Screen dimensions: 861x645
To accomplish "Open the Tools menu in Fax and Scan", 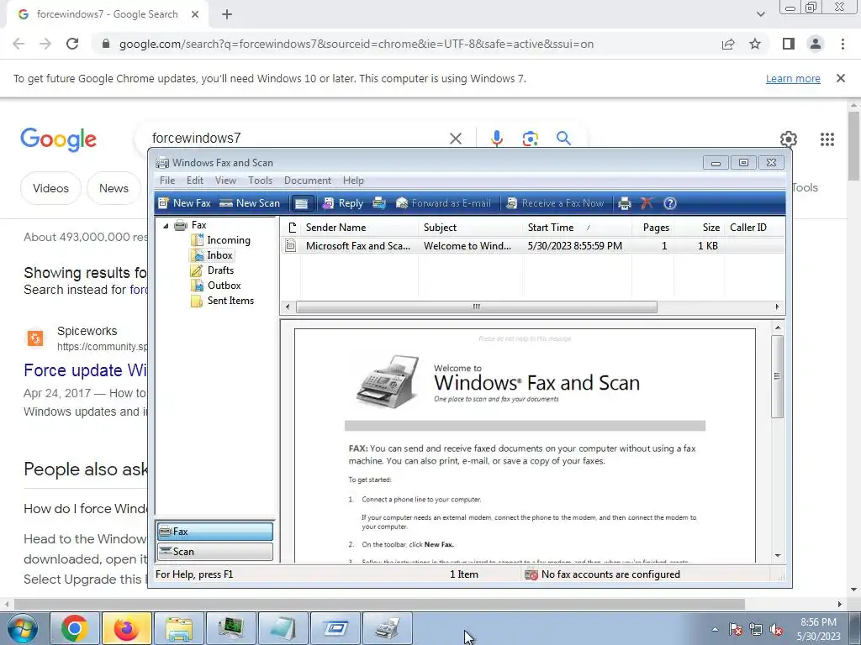I will pyautogui.click(x=260, y=181).
